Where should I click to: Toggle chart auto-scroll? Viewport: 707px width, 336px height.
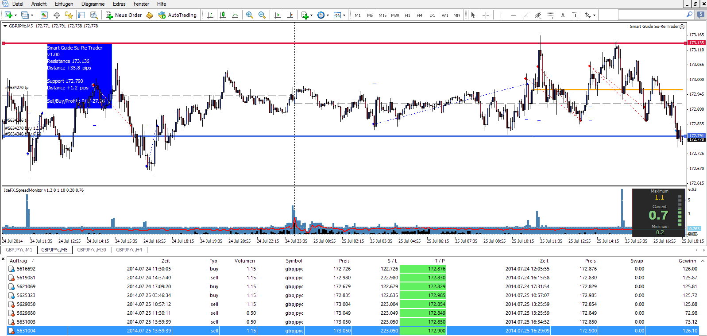(278, 15)
